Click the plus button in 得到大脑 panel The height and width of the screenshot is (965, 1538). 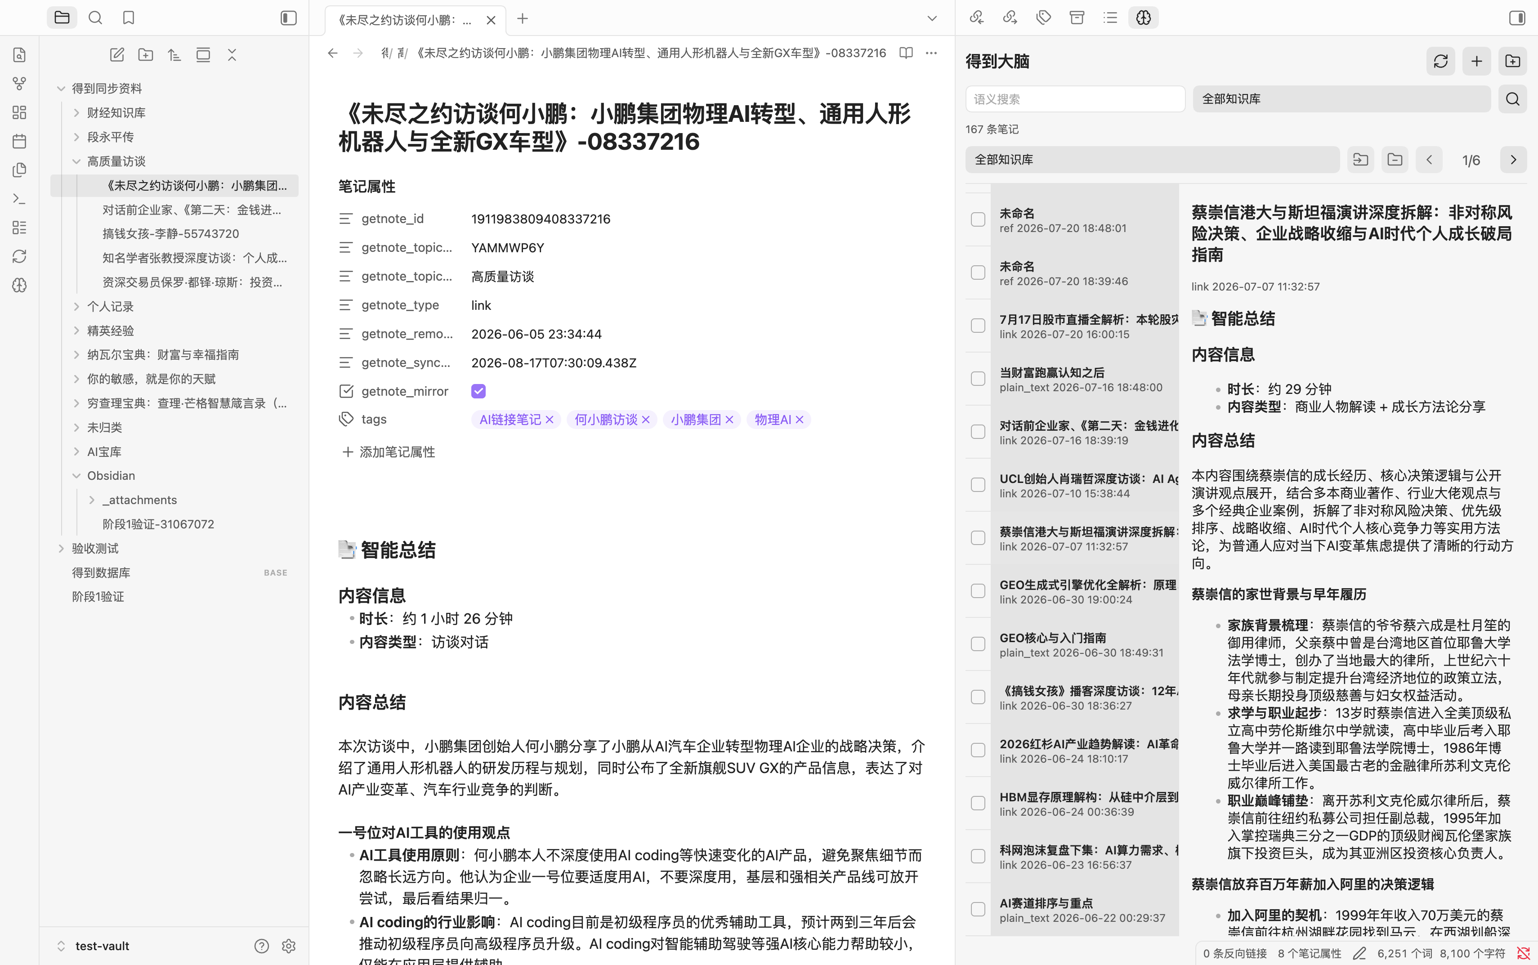tap(1477, 61)
